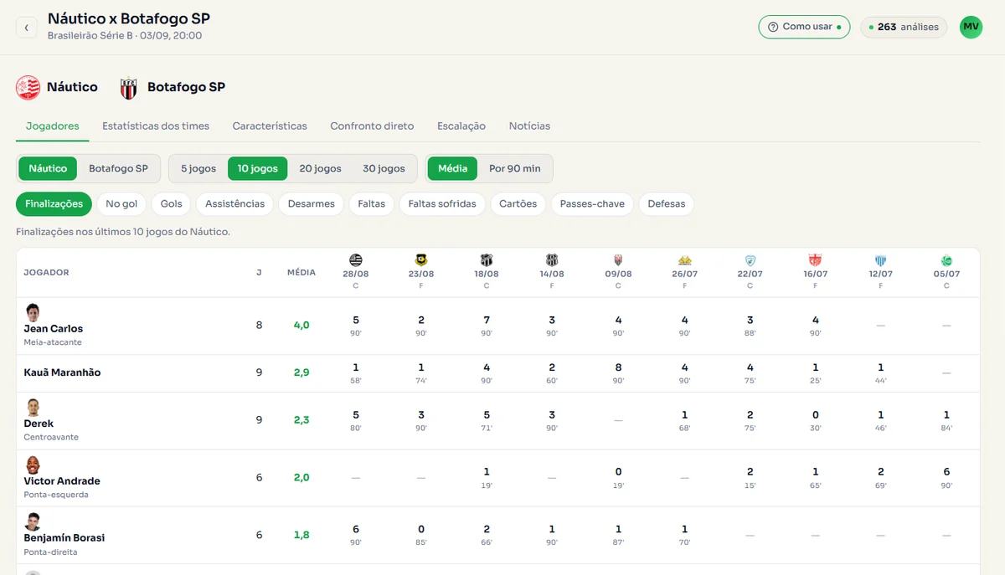Select the Faltas sofridas stat filter
Viewport: 1005px width, 575px height.
point(442,203)
